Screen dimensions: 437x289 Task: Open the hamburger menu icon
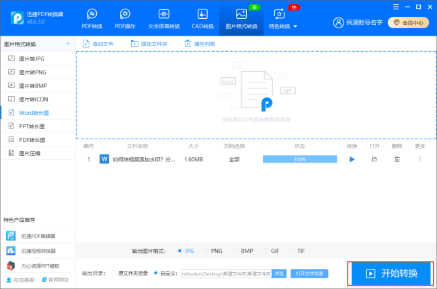click(396, 7)
